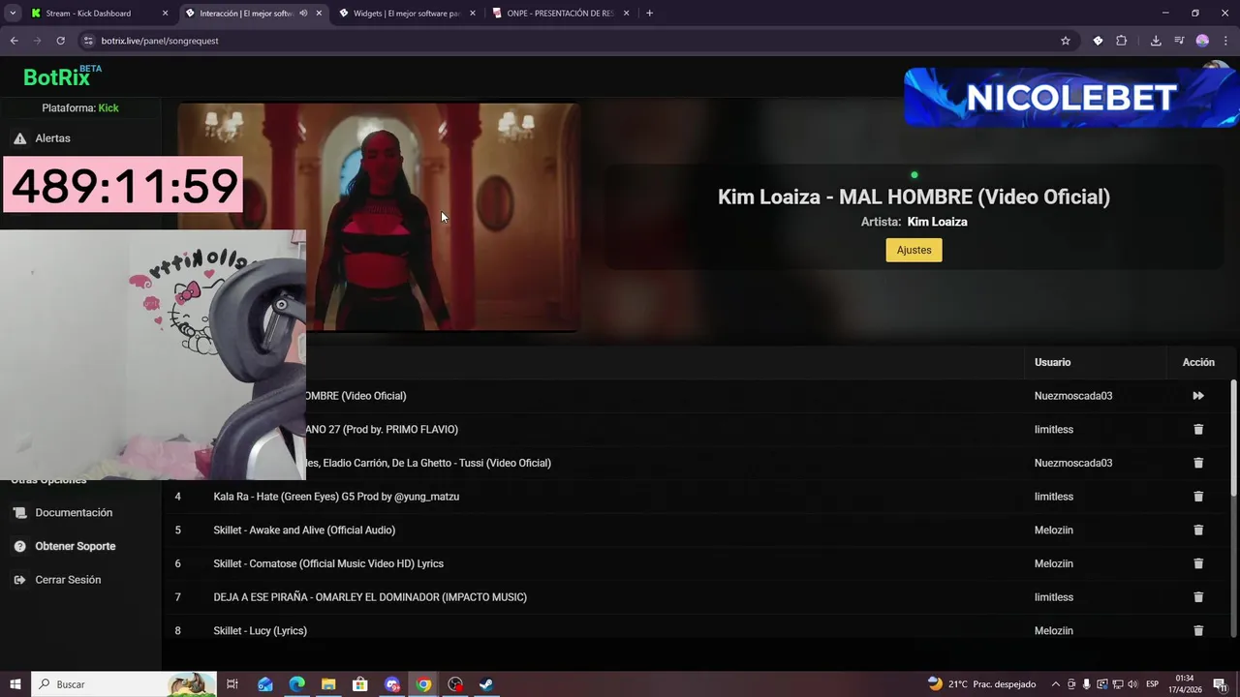The height and width of the screenshot is (697, 1240).
Task: Show hidden system tray icons
Action: pyautogui.click(x=1056, y=684)
